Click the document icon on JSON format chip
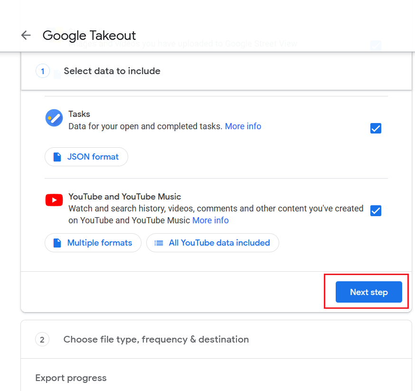The width and height of the screenshot is (415, 391). point(57,157)
